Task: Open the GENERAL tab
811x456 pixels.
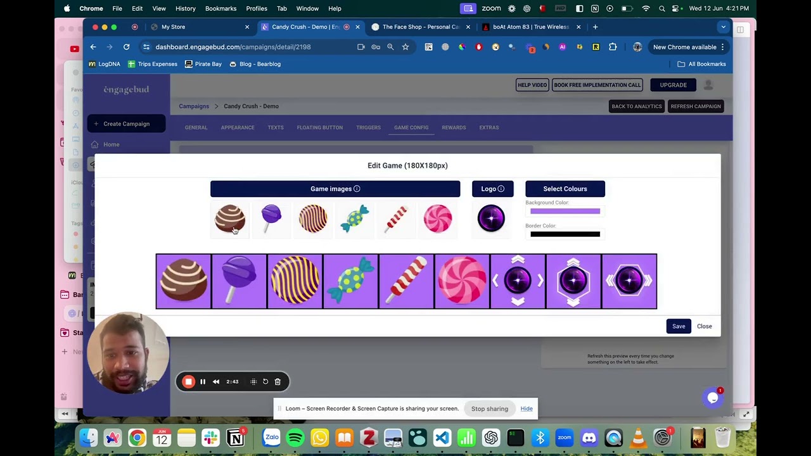Action: click(x=196, y=127)
